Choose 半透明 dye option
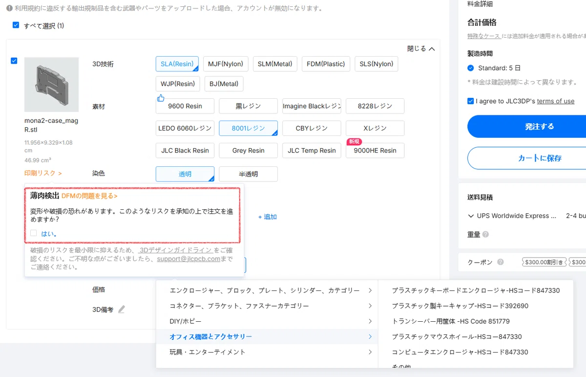This screenshot has width=586, height=377. [248, 174]
